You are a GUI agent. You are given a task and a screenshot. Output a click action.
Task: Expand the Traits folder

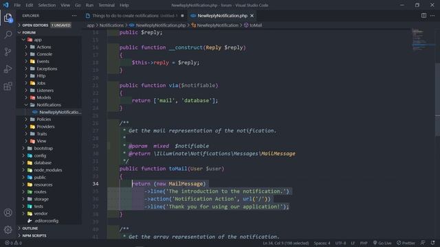pos(49,134)
